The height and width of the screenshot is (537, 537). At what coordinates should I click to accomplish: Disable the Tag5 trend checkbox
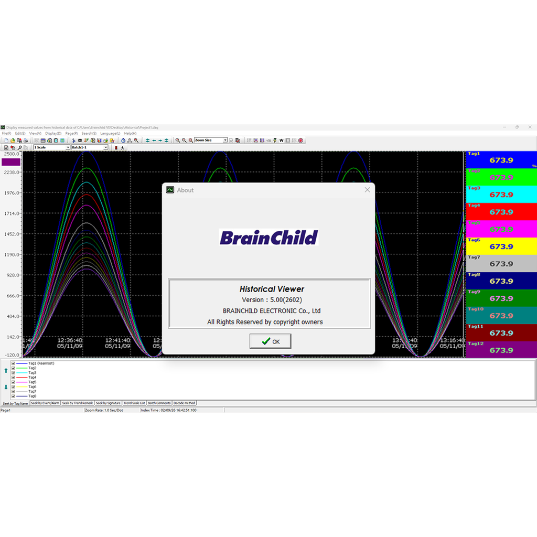coord(13,382)
